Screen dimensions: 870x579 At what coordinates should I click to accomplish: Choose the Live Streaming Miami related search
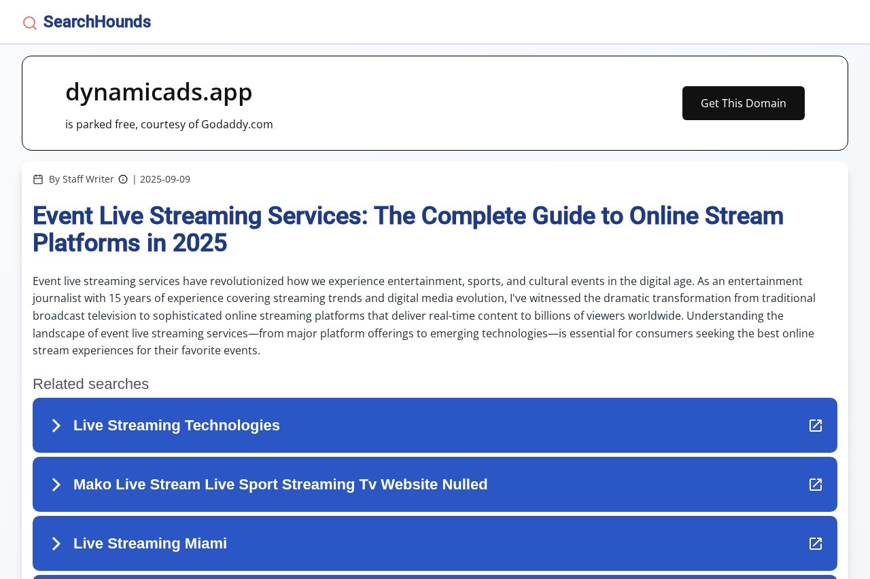pyautogui.click(x=150, y=544)
